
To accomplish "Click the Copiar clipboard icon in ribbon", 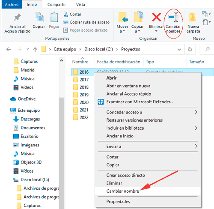I will click(x=39, y=17).
